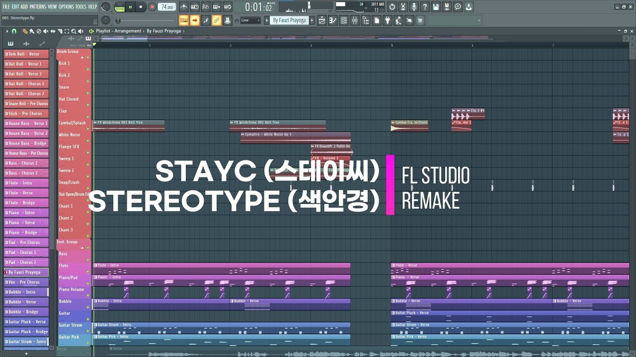The height and width of the screenshot is (357, 636).
Task: Mute the Flute track
Action: click(x=88, y=271)
